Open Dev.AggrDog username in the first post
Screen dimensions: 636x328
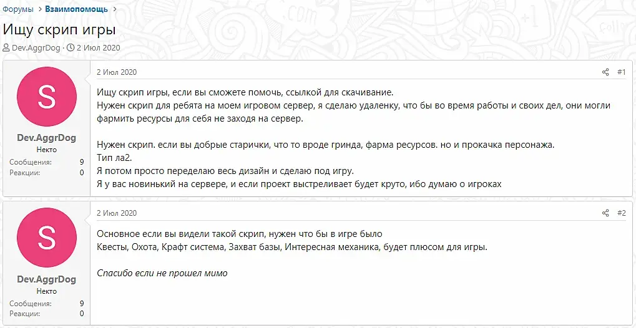47,138
